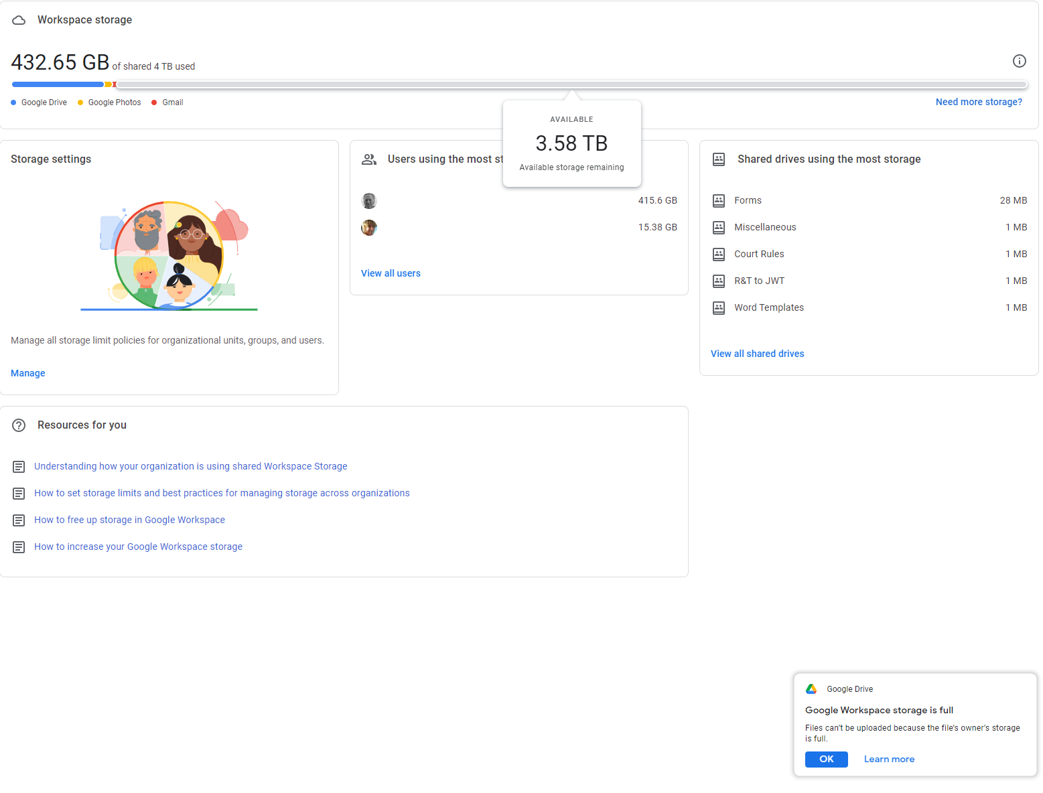Click the Gmail legend label
Screen dimensions: 1043x793
[172, 102]
